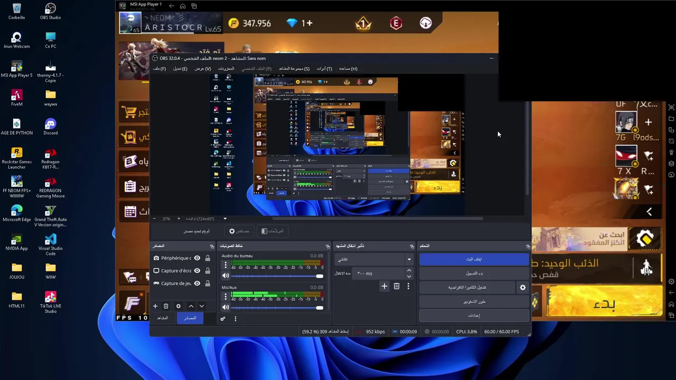Open virtual camera settings gear
The height and width of the screenshot is (380, 676).
[x=523, y=288]
